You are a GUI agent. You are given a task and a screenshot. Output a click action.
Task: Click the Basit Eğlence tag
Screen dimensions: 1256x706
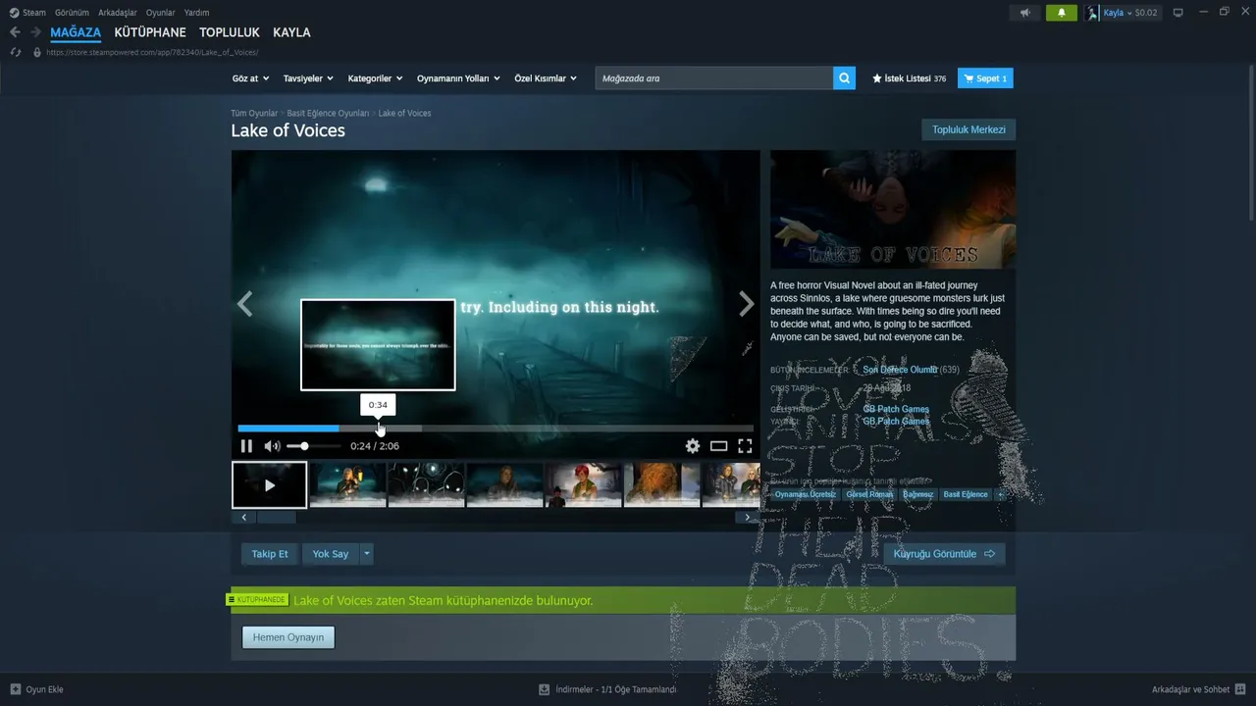[x=966, y=494]
